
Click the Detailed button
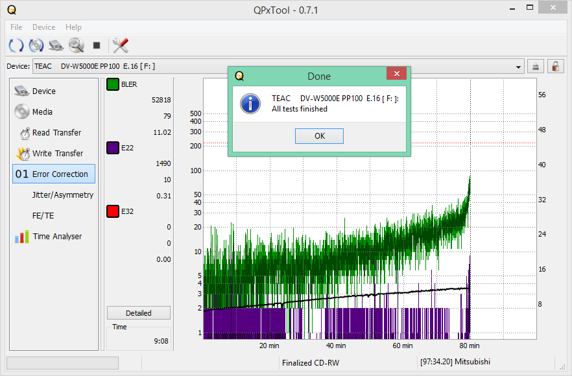pos(139,313)
